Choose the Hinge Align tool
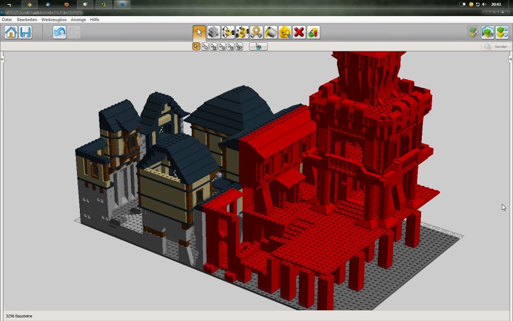513x321 pixels. click(242, 32)
